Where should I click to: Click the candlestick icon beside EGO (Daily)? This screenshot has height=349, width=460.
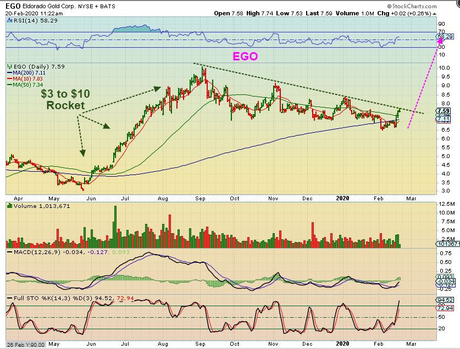coord(10,66)
